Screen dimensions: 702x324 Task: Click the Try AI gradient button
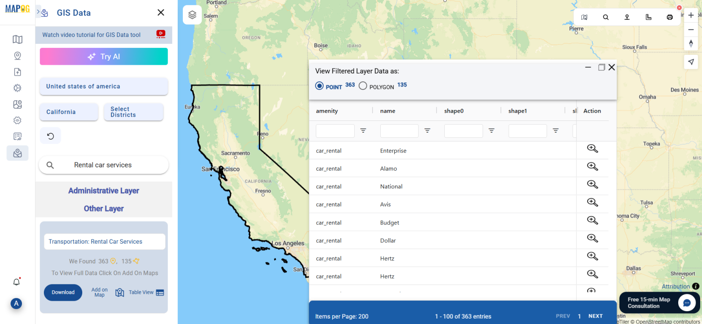pos(103,57)
